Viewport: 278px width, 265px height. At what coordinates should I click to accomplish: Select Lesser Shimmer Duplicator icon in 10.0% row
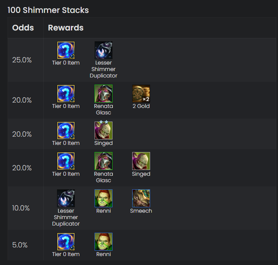point(66,198)
